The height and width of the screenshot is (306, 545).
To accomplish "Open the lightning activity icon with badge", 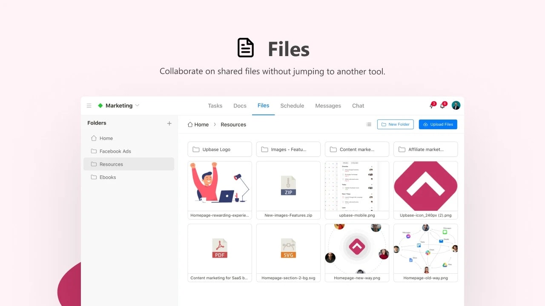I will click(432, 105).
